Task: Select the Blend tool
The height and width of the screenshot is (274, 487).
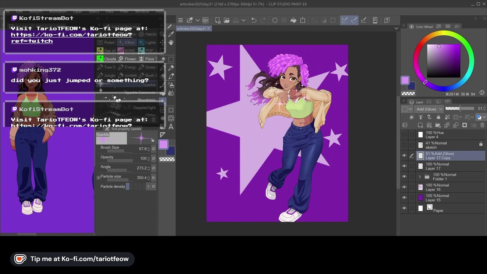Action: pyautogui.click(x=171, y=93)
